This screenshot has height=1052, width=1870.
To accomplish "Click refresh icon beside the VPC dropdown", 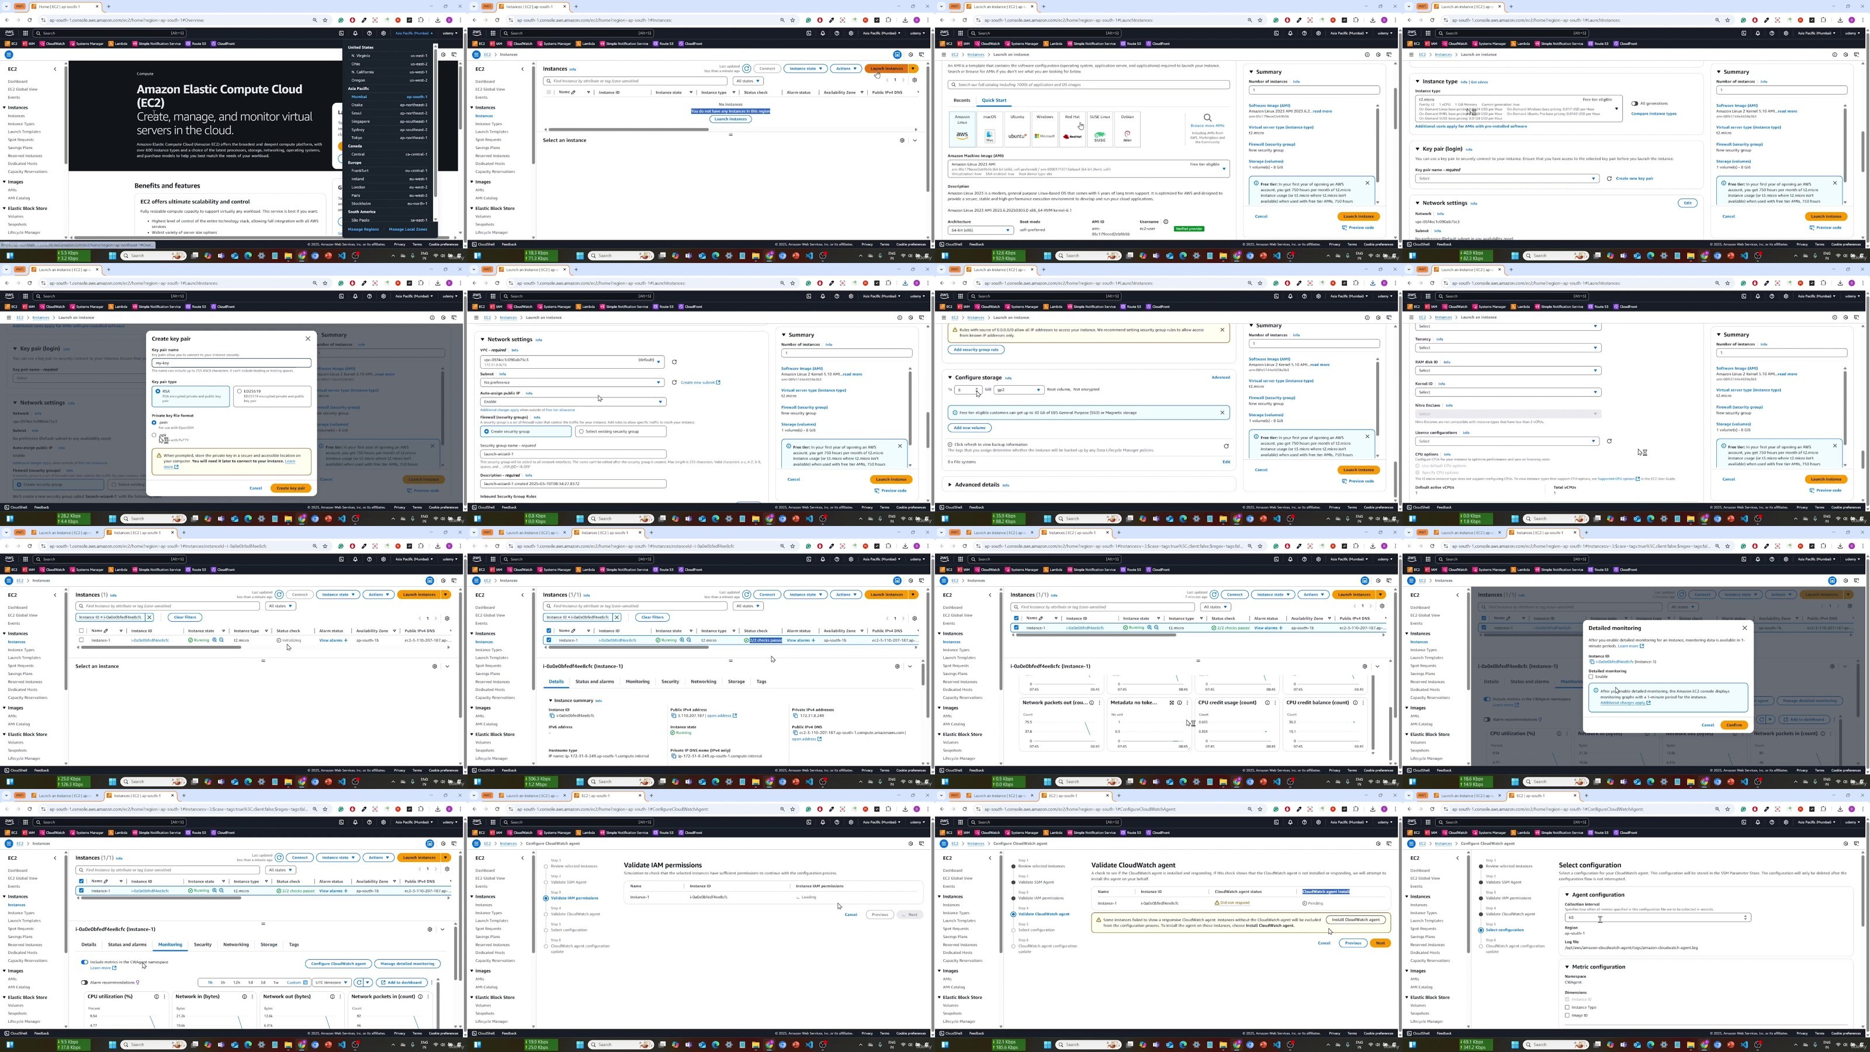I will [x=674, y=362].
